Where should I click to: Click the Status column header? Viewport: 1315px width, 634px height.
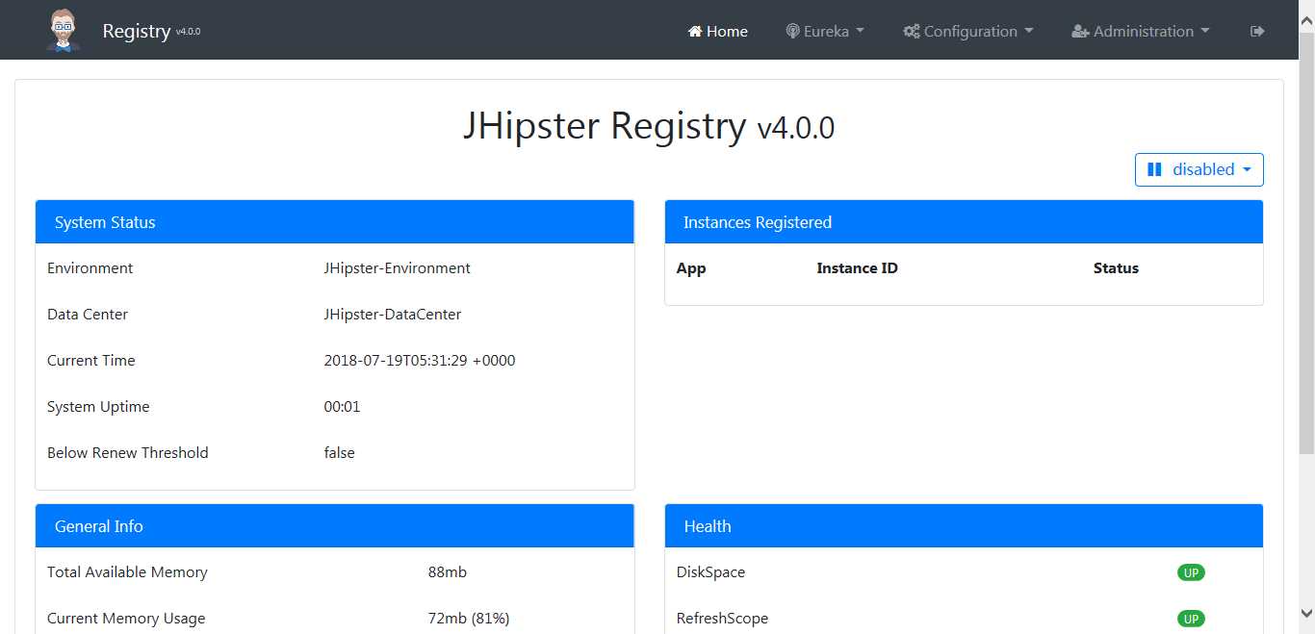(1116, 268)
